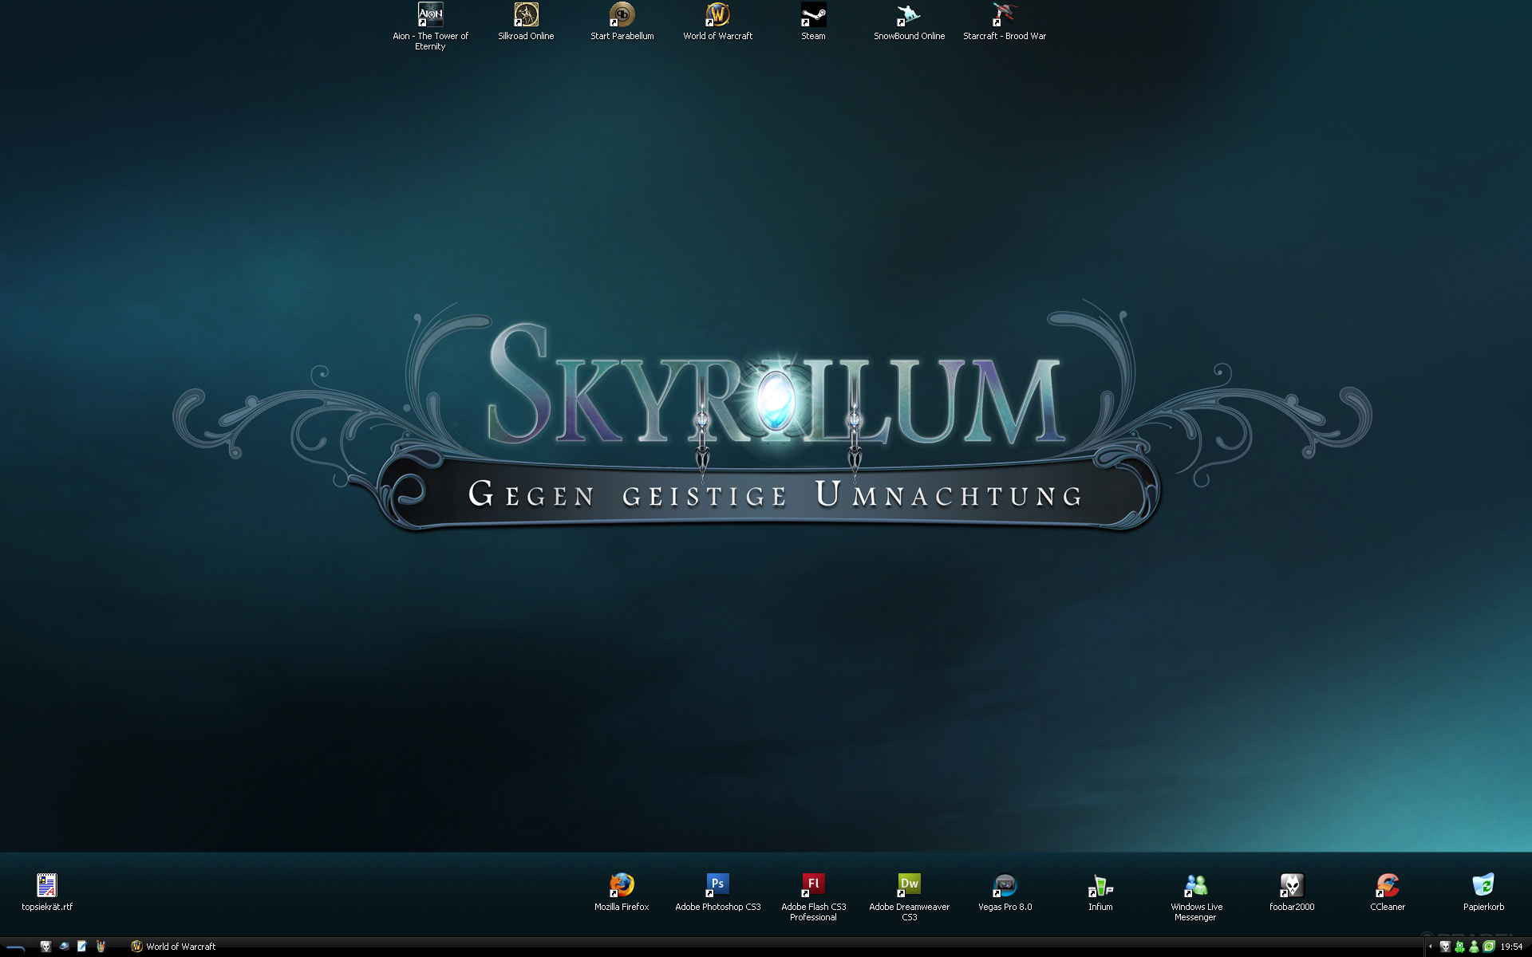
Task: Switch to World of Warcraft taskbar button
Action: coord(174,947)
